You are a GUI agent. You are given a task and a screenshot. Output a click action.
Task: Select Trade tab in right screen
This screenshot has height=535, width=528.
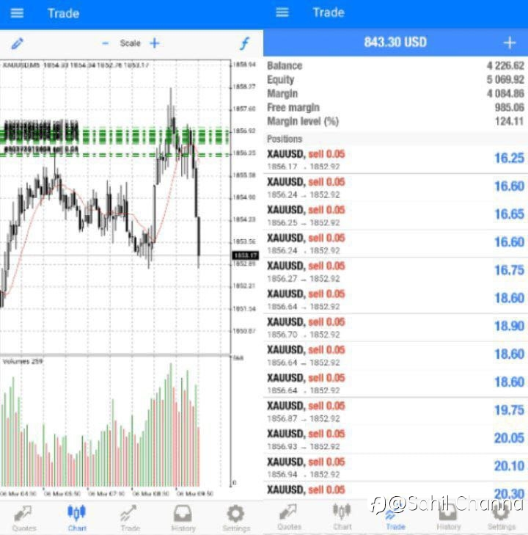click(395, 517)
